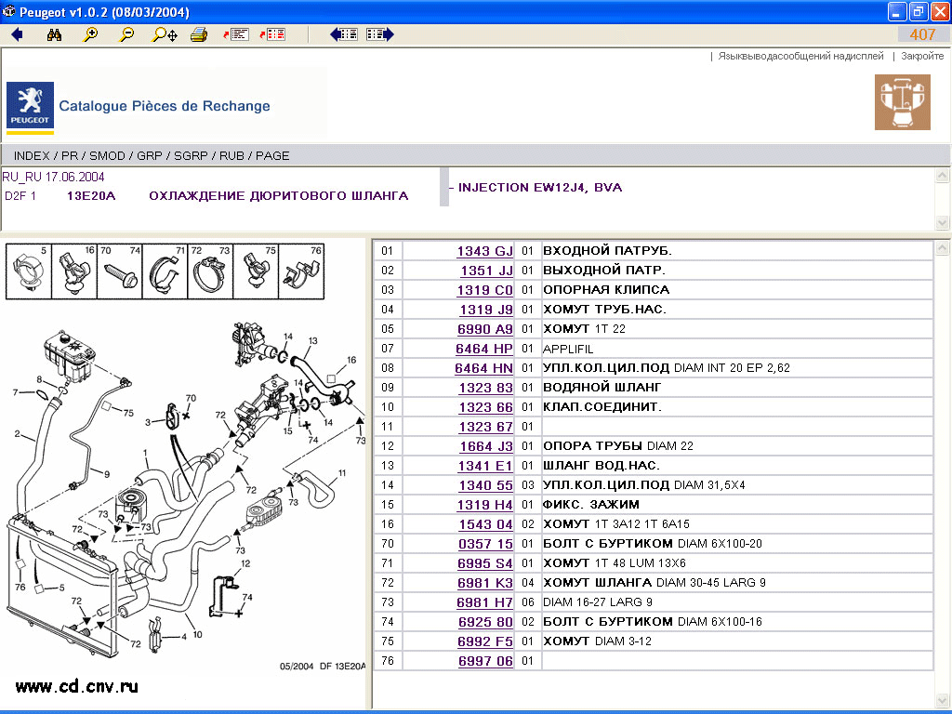Click the language 'Языквыводасообщений надисплей' link
This screenshot has height=714, width=952.
point(800,56)
